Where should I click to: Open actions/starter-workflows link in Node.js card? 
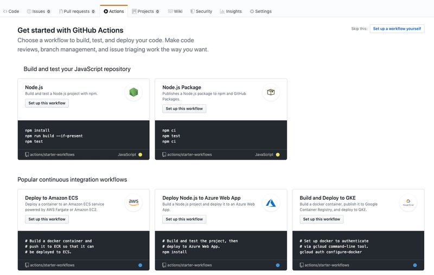point(52,155)
